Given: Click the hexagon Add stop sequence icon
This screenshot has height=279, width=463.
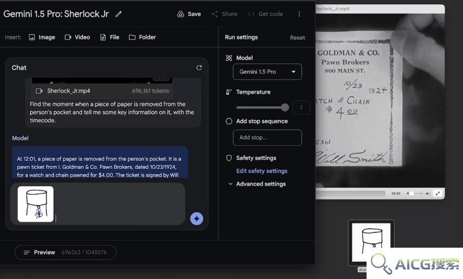Looking at the screenshot, I should click(229, 121).
